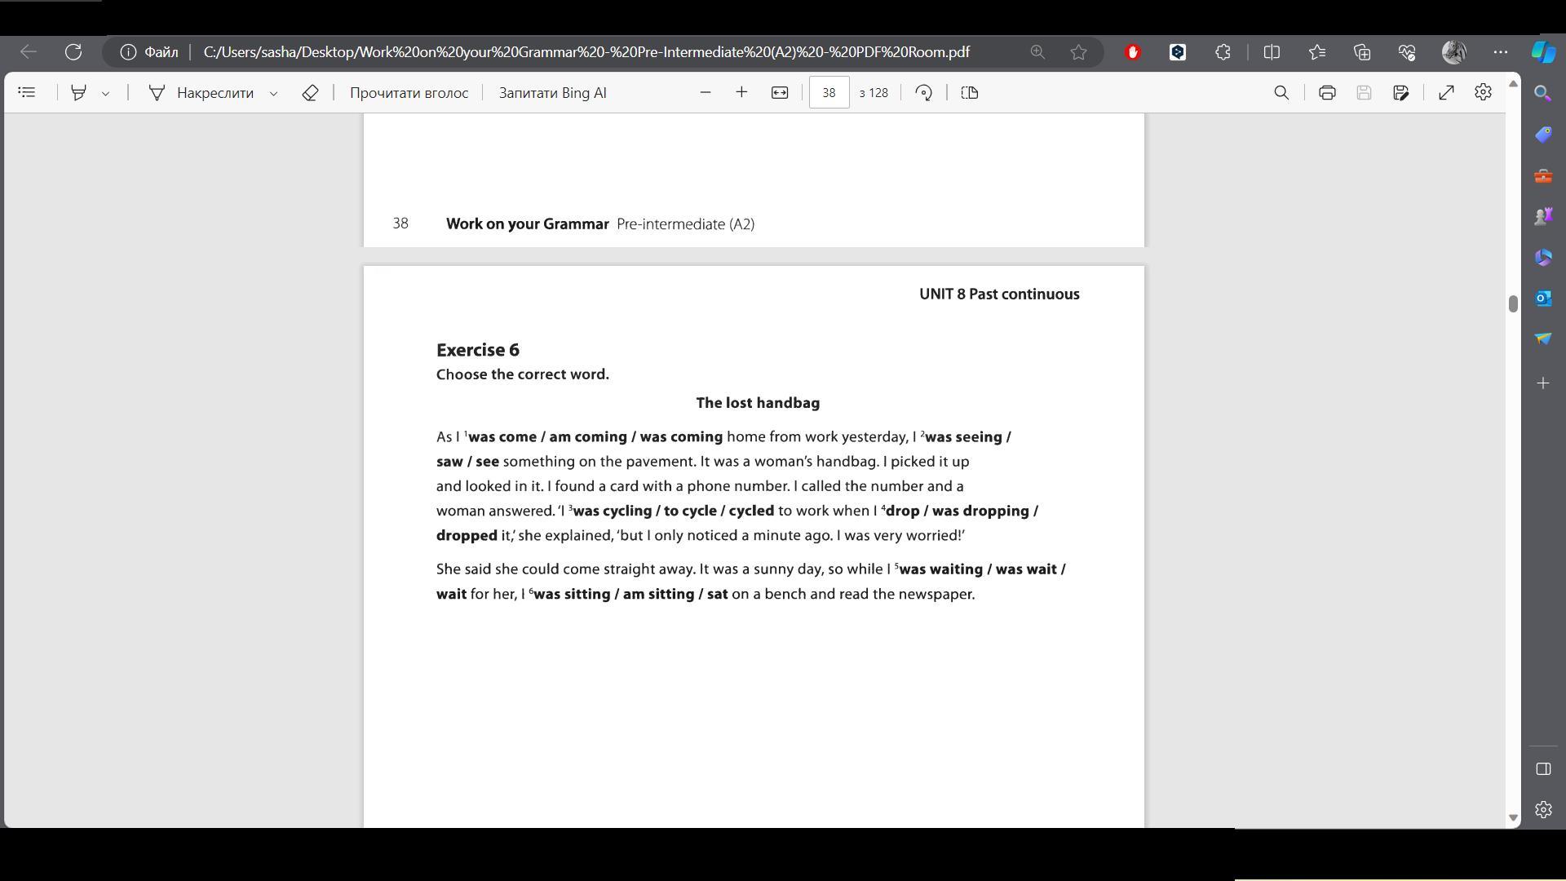Toggle the page view layout button
1566x881 pixels.
[970, 93]
